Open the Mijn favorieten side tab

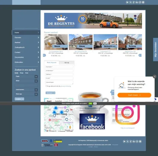pyautogui.click(x=156, y=50)
